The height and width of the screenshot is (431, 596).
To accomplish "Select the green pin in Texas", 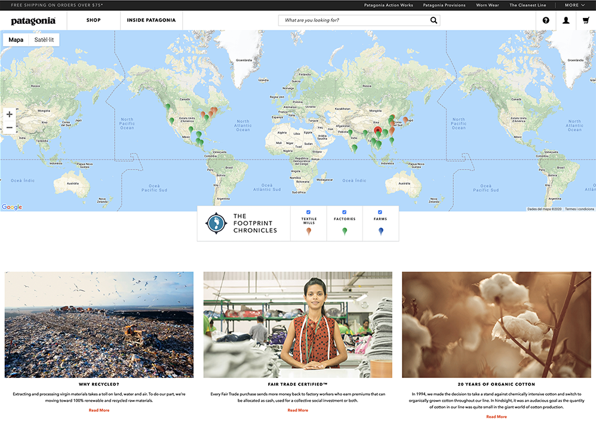I will [x=191, y=130].
